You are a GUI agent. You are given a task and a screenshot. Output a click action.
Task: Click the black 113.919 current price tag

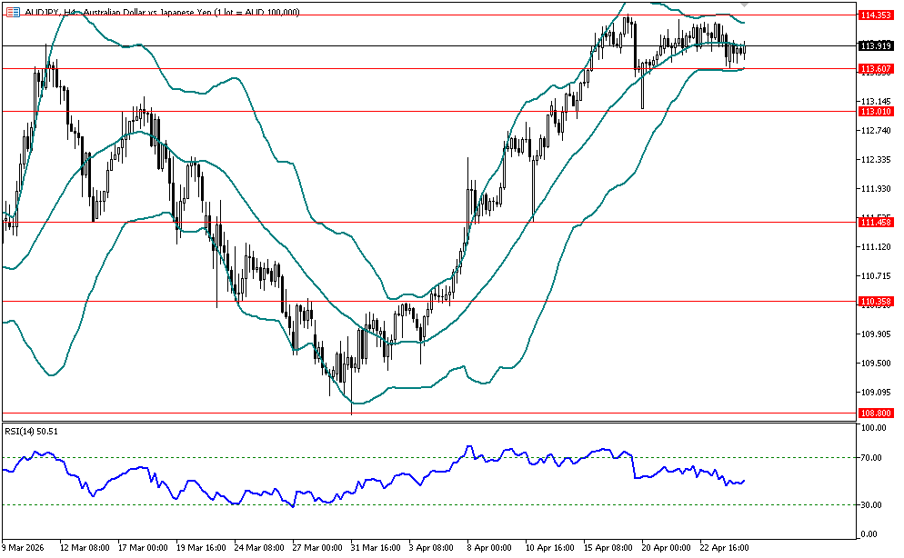click(874, 45)
